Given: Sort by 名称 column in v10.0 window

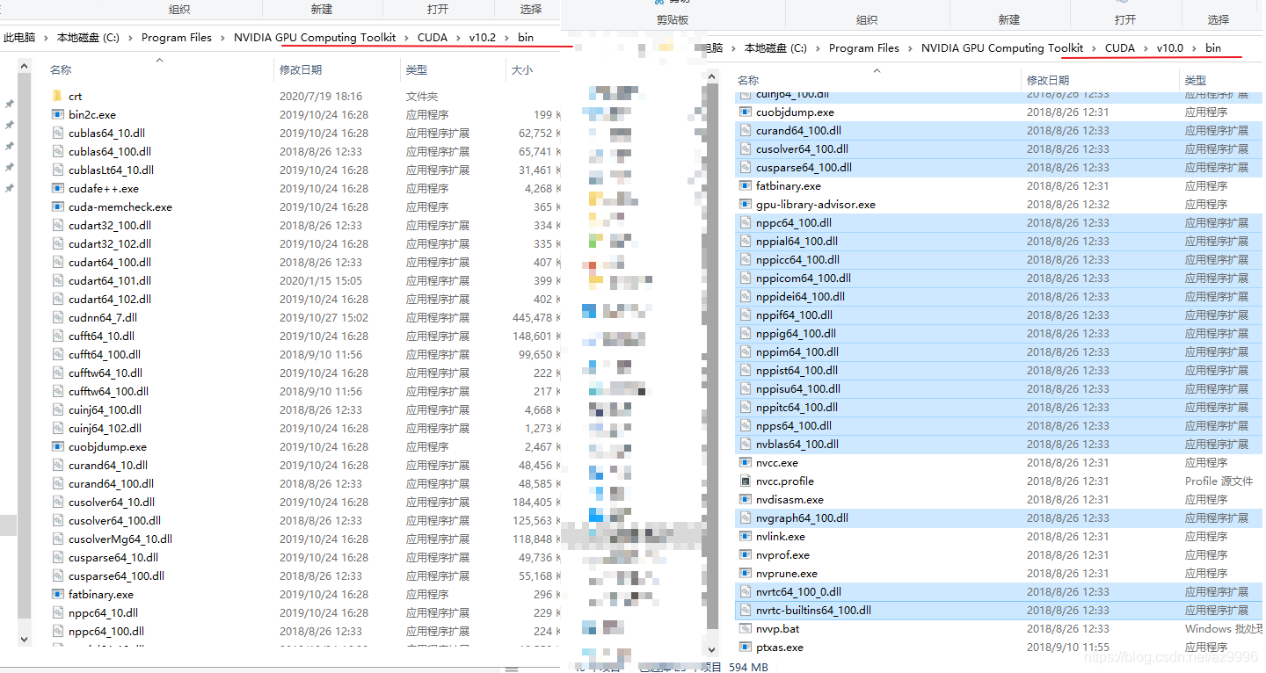Looking at the screenshot, I should [748, 80].
